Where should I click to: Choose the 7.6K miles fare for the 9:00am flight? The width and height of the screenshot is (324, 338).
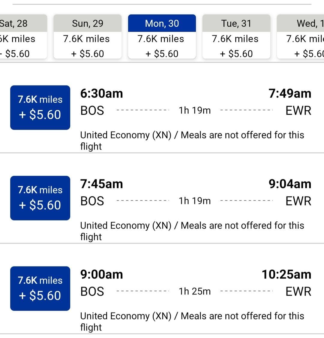40,289
